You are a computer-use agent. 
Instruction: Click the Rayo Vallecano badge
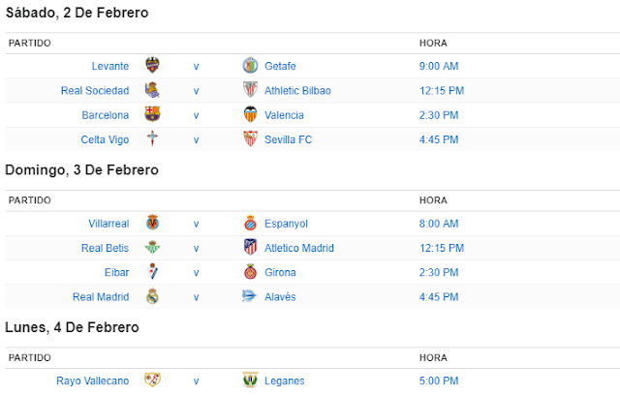152,380
